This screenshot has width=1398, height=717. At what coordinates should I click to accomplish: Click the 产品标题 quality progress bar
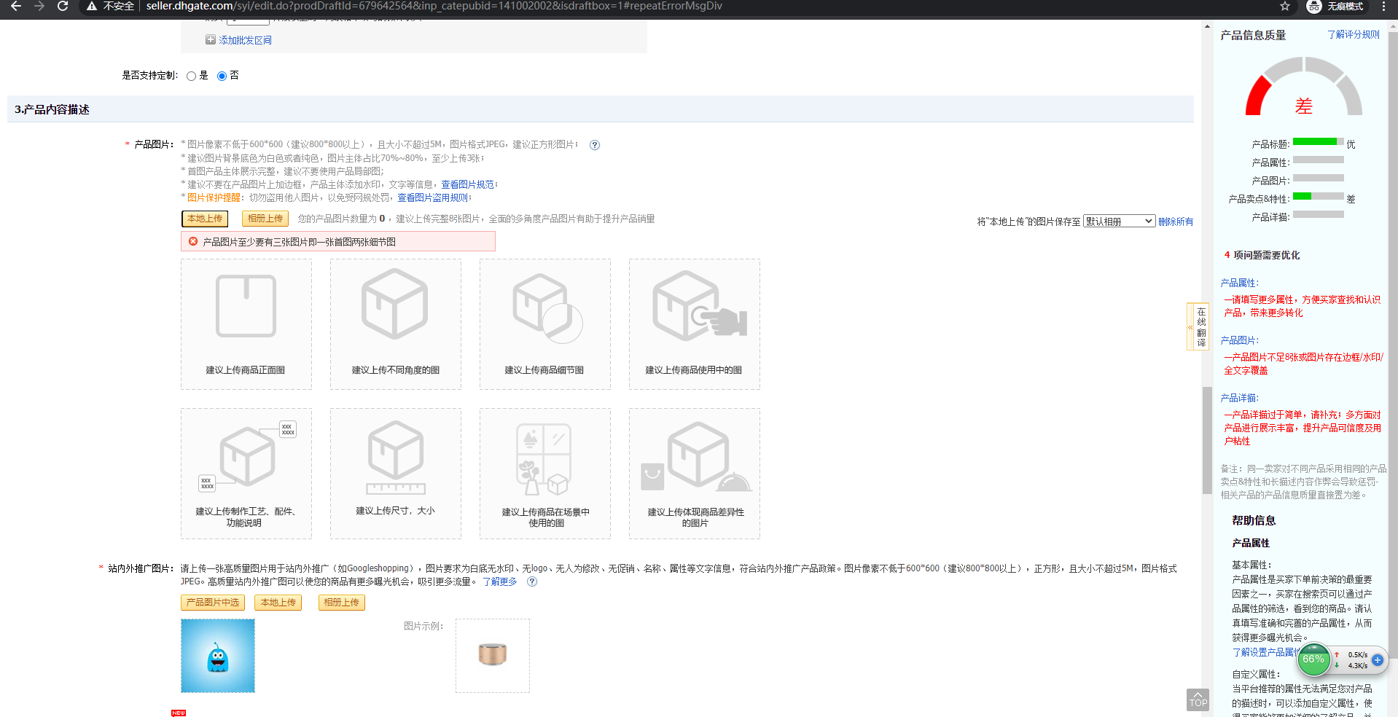point(1318,142)
